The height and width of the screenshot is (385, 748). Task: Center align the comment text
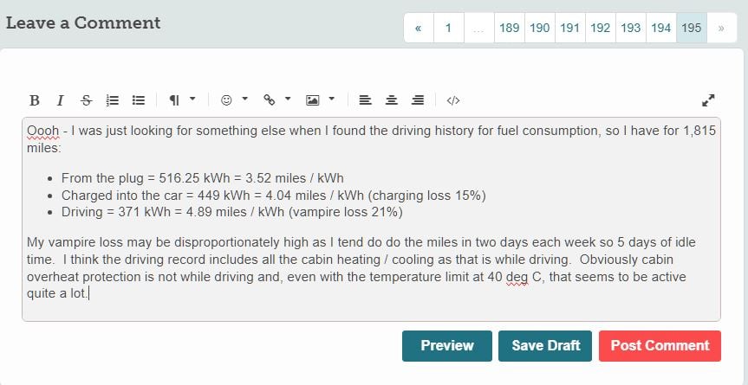[392, 100]
